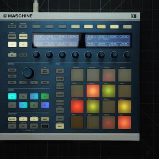Click the left LCD display
159x159 pixels.
pos(56,41)
